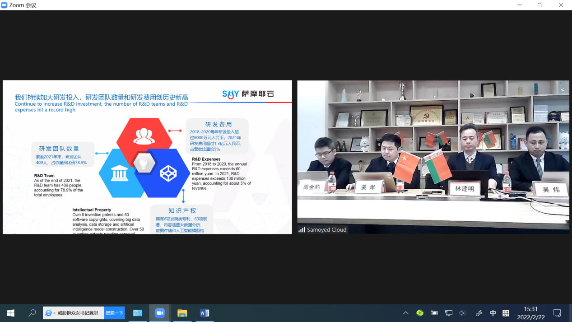Click the taskbar search text 威胁群众女书记复职
This screenshot has width=572, height=322.
[78, 313]
